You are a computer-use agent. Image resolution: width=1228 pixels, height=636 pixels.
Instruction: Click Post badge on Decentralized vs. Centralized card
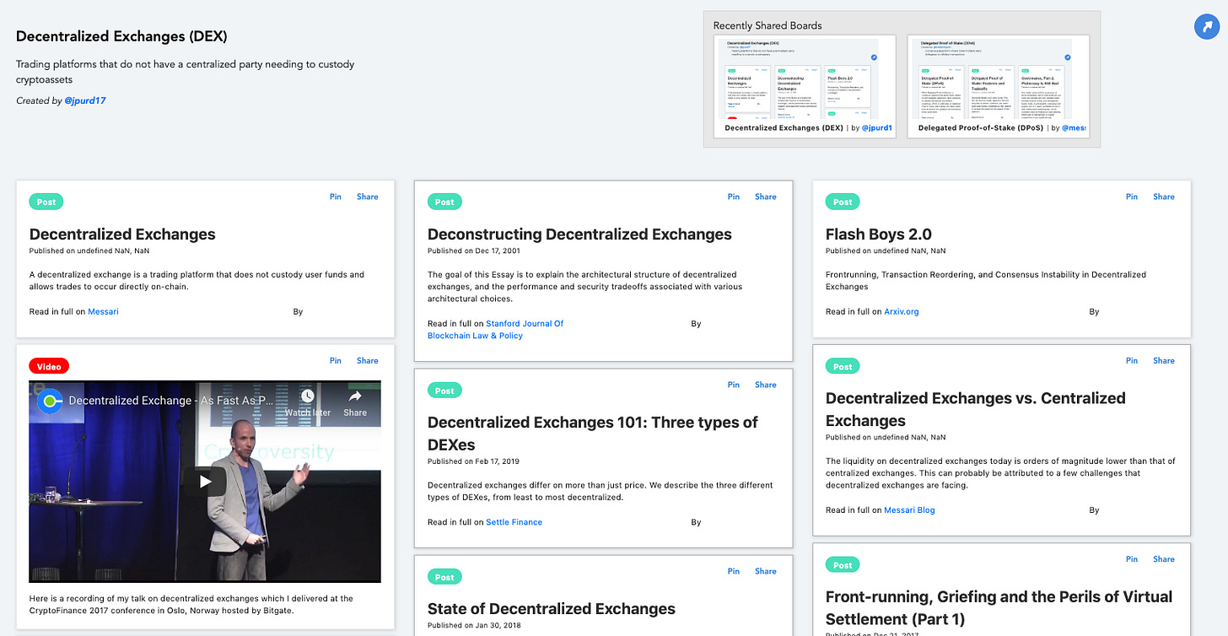(843, 366)
